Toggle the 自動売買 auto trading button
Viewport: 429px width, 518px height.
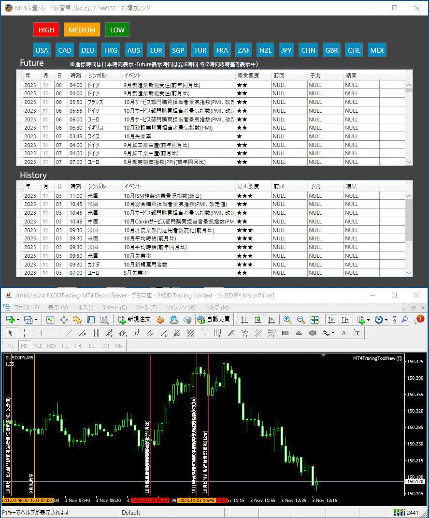pos(214,320)
